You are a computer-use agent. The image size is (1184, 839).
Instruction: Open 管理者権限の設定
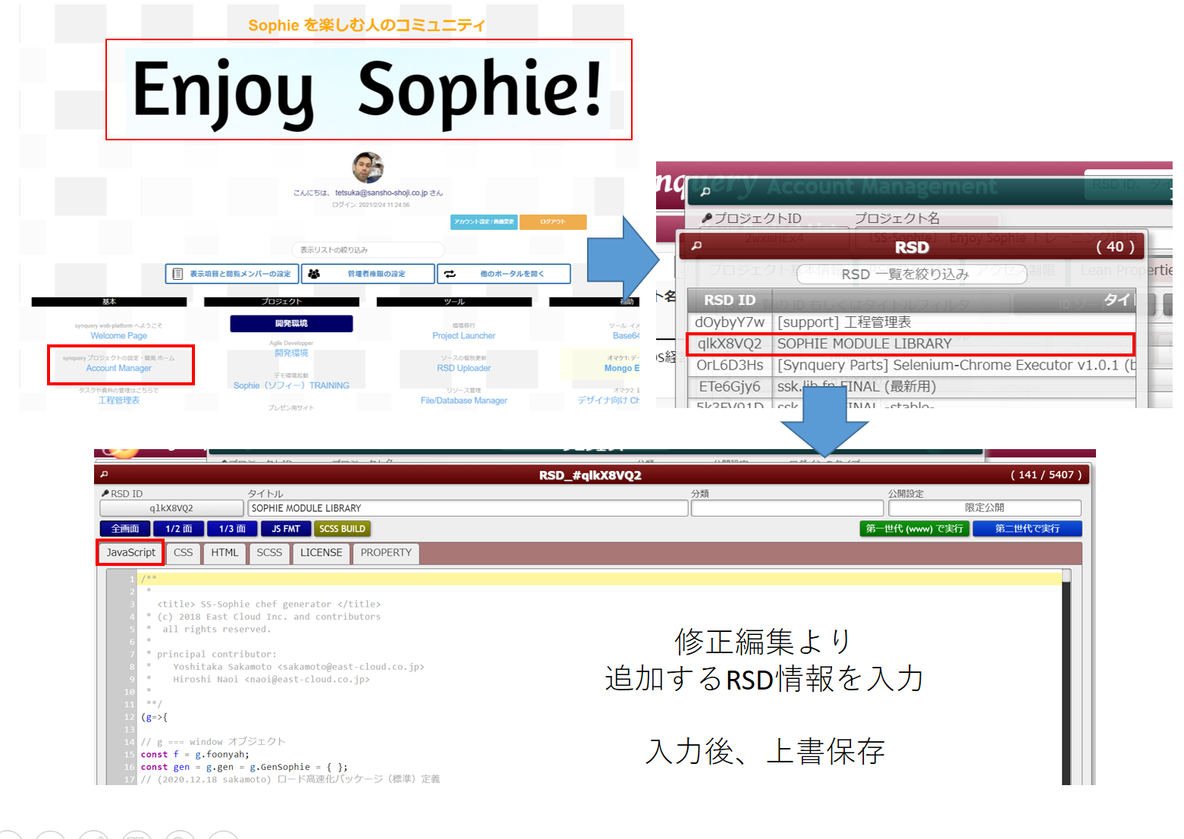[368, 274]
